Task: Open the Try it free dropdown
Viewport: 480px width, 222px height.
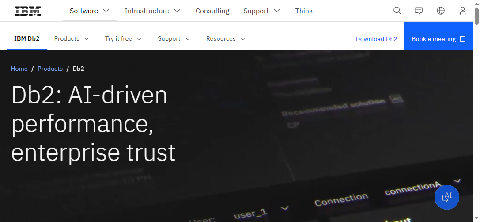Action: [x=123, y=39]
